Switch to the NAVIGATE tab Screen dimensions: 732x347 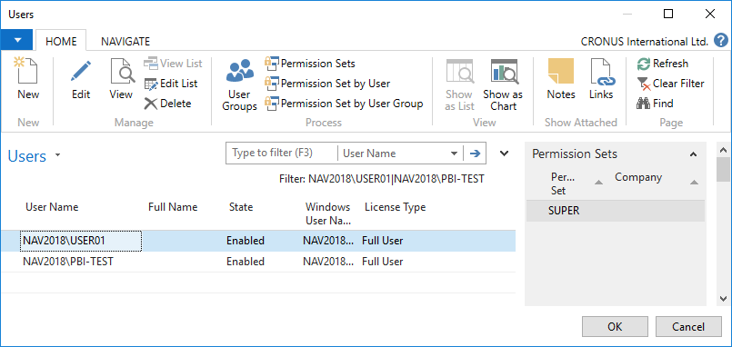point(125,42)
